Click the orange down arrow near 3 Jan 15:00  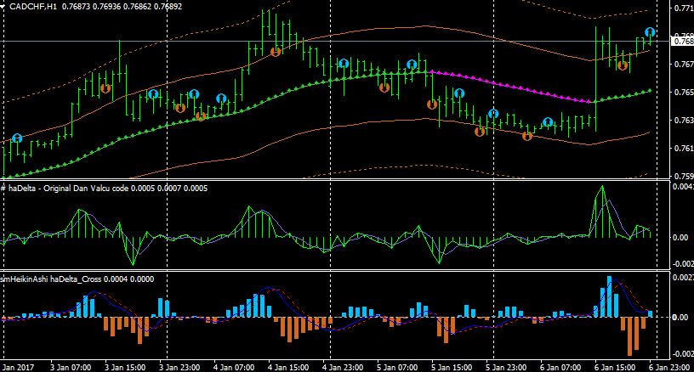[105, 88]
